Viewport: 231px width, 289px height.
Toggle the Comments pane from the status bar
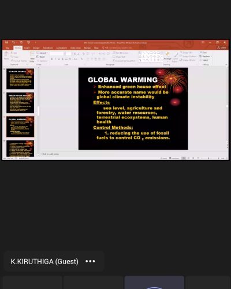coord(174,158)
